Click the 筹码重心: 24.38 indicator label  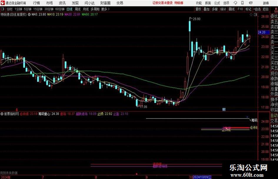pos(49,114)
